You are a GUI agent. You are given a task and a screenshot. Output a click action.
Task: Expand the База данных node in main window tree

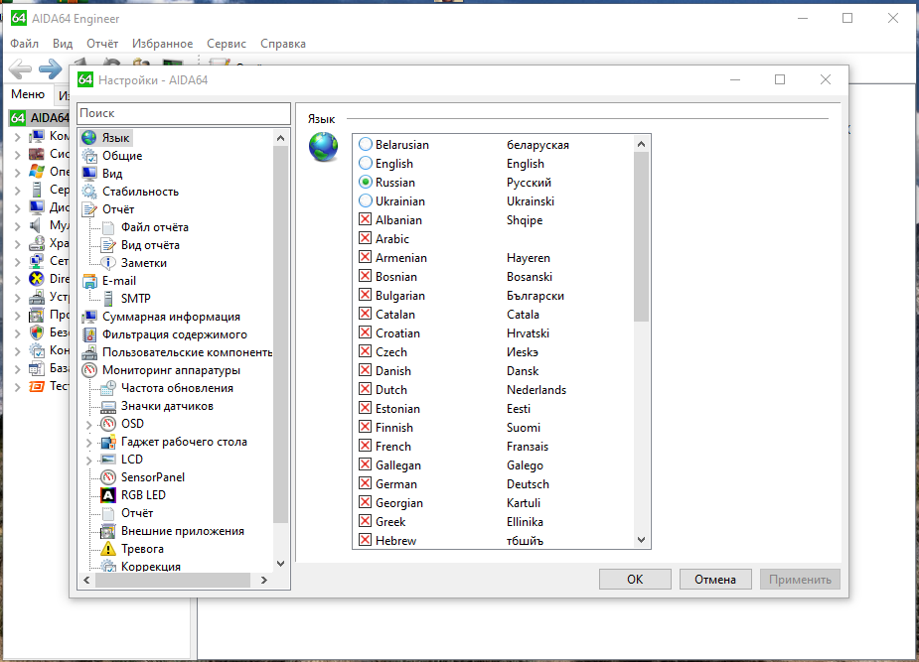click(17, 369)
